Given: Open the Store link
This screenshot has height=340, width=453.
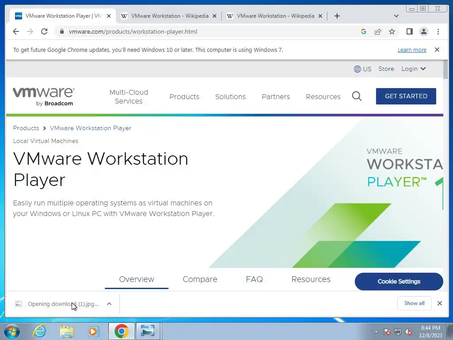Looking at the screenshot, I should coord(386,69).
